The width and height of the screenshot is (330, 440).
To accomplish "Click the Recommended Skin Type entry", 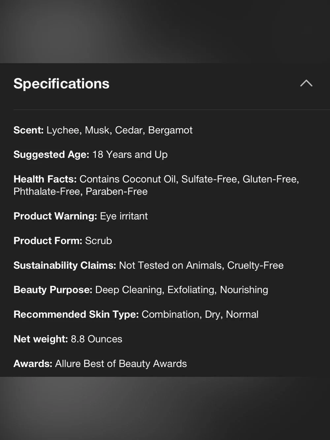I will pyautogui.click(x=136, y=314).
